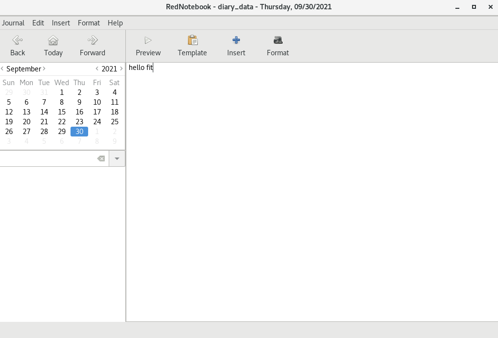Open the Format toolbar tool

click(x=278, y=45)
